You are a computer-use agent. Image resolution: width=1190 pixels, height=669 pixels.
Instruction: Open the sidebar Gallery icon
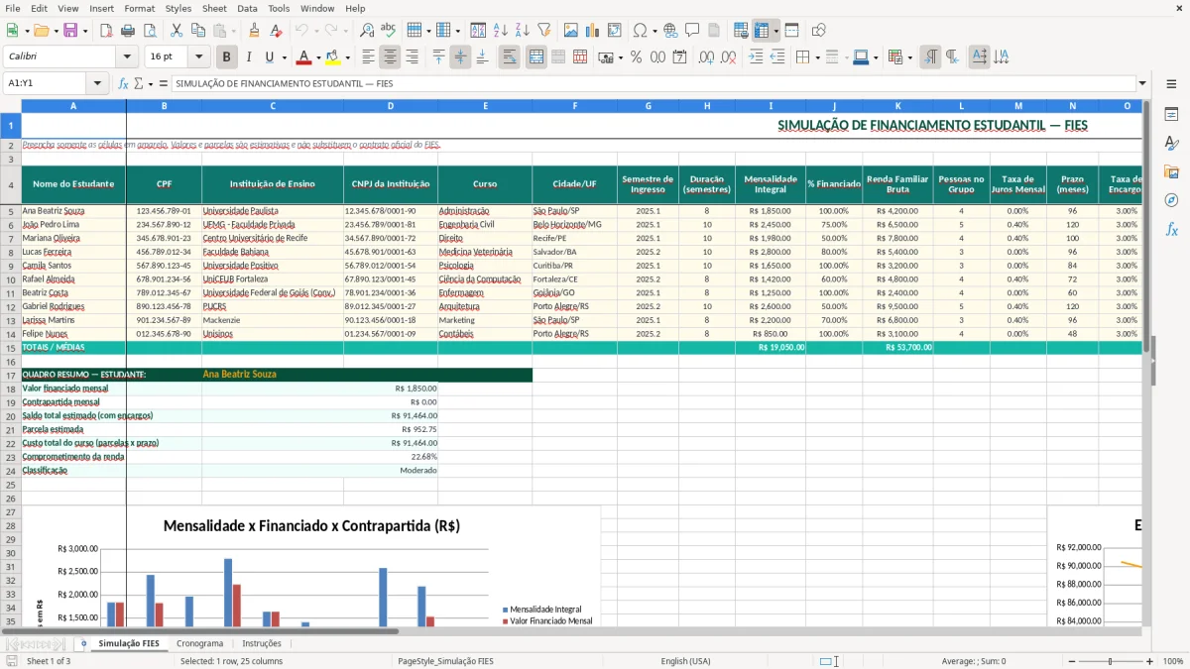pos(1171,171)
